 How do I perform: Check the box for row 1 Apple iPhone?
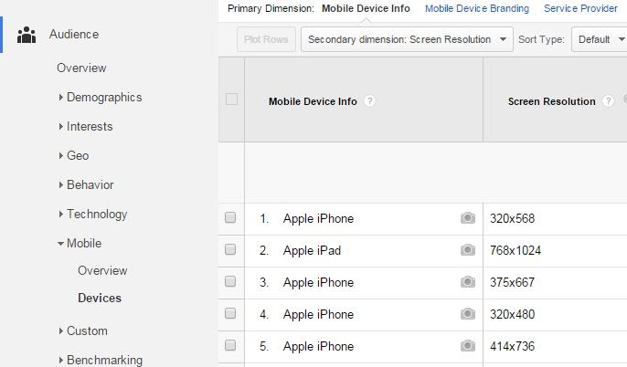pyautogui.click(x=230, y=217)
